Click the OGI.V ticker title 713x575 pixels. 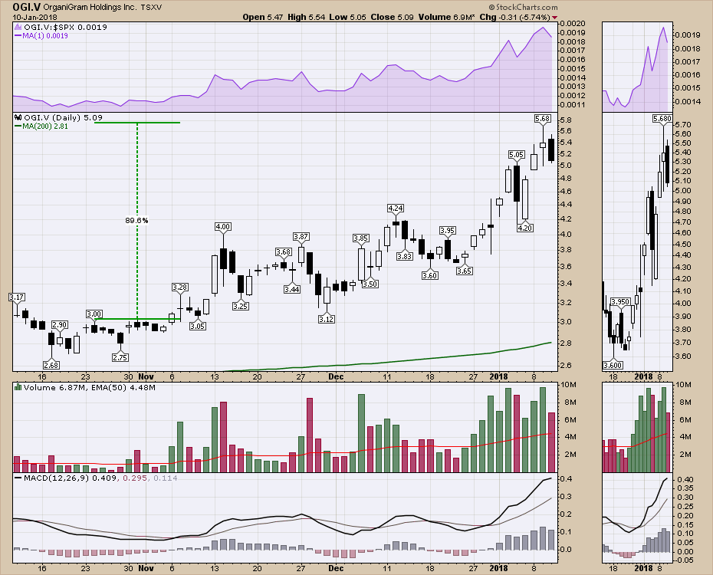click(x=27, y=7)
